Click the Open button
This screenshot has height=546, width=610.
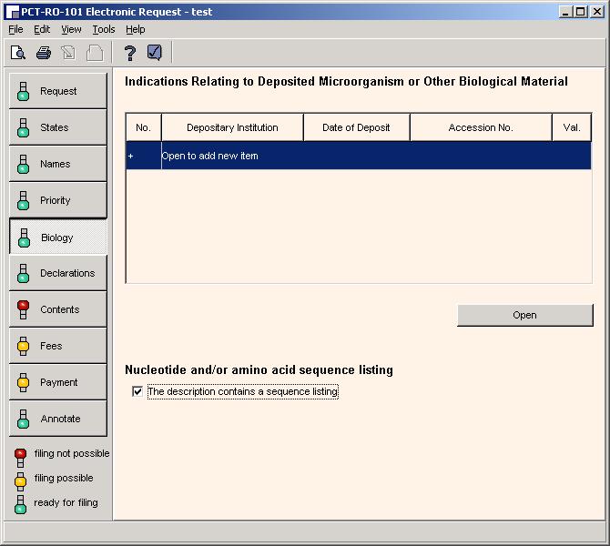524,315
